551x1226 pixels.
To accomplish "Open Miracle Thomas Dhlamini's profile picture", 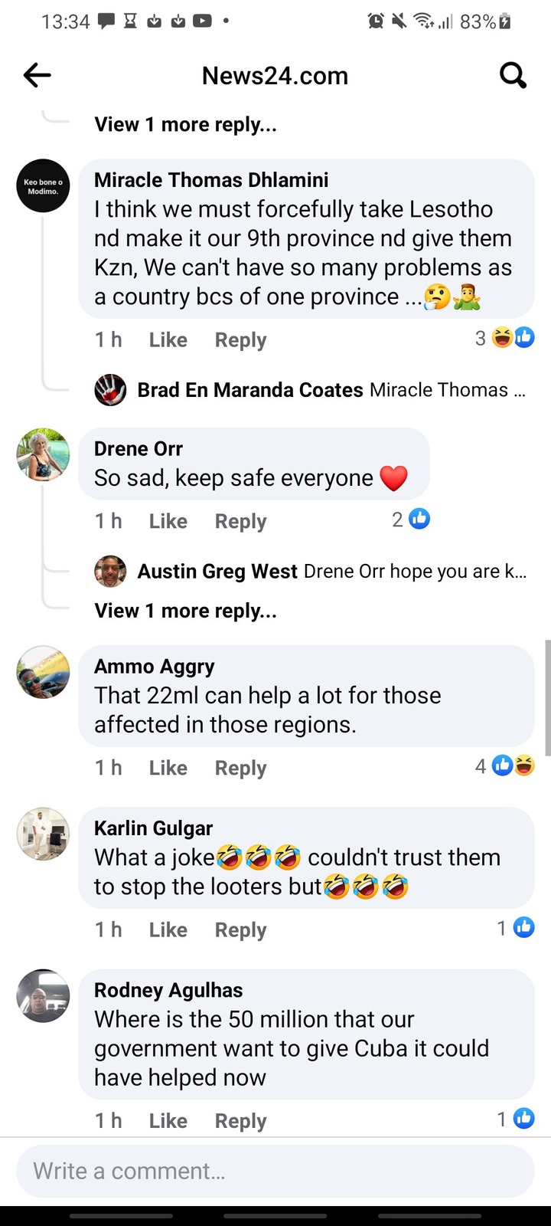I will (43, 186).
